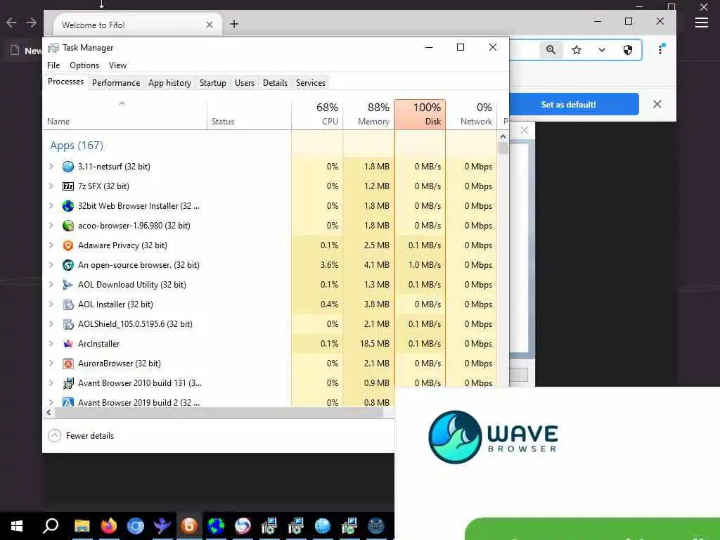This screenshot has width=720, height=540.
Task: Switch to the Users tab
Action: pos(244,83)
